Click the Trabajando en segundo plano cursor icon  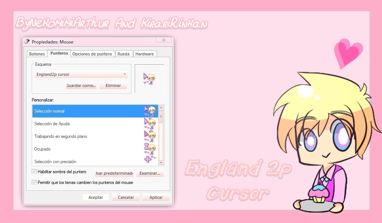(150, 136)
